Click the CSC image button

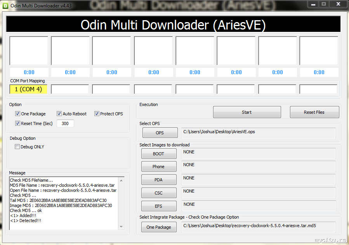click(159, 193)
